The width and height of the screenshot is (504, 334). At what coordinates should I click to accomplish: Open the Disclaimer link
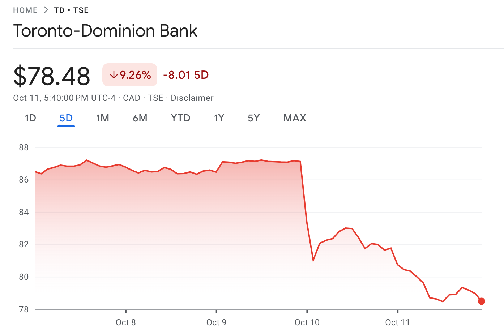[192, 98]
